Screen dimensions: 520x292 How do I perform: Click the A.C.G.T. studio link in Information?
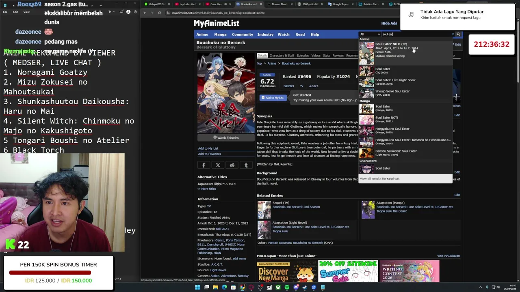point(217,264)
